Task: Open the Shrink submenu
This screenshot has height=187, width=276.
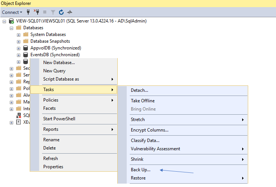Action: point(137,159)
